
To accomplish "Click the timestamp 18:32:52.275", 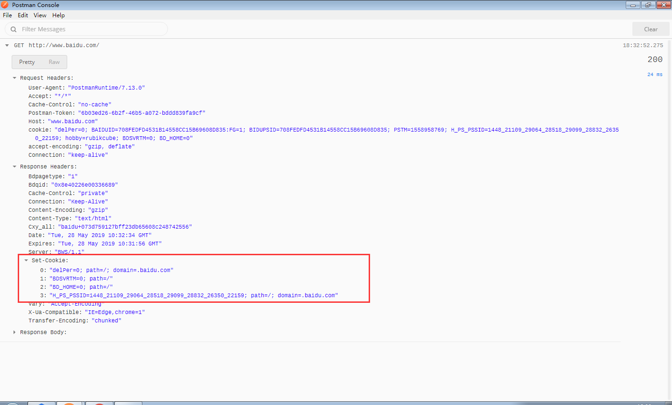I will (643, 45).
